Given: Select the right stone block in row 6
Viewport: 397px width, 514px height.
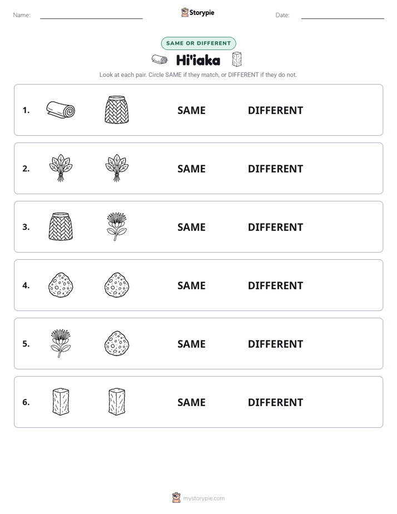Looking at the screenshot, I should (x=117, y=402).
